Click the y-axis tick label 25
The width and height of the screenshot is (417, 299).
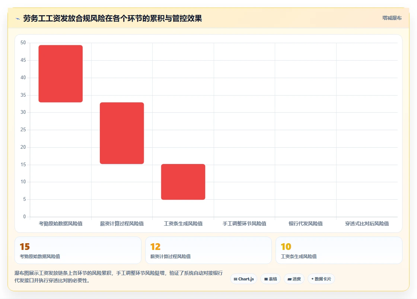23,129
